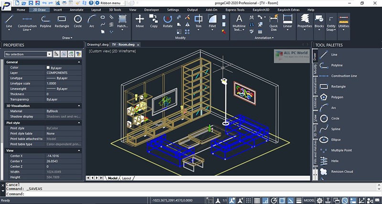Screen dimensions: 382x204
Task: Click the Copy modify tool
Action: (154, 21)
